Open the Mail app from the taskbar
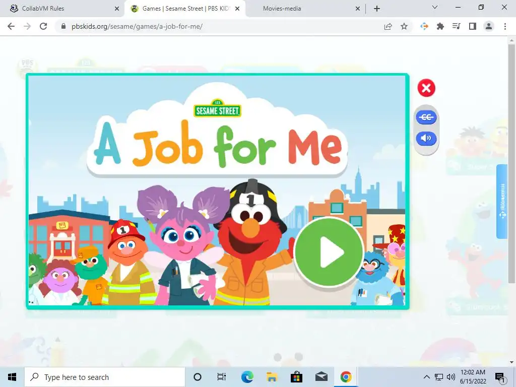 point(321,377)
